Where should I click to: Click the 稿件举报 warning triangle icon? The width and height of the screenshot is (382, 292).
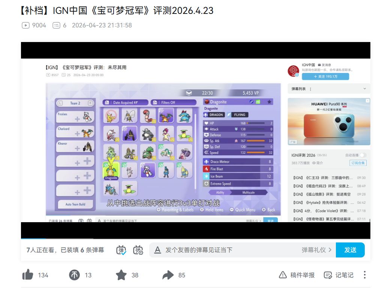283,275
